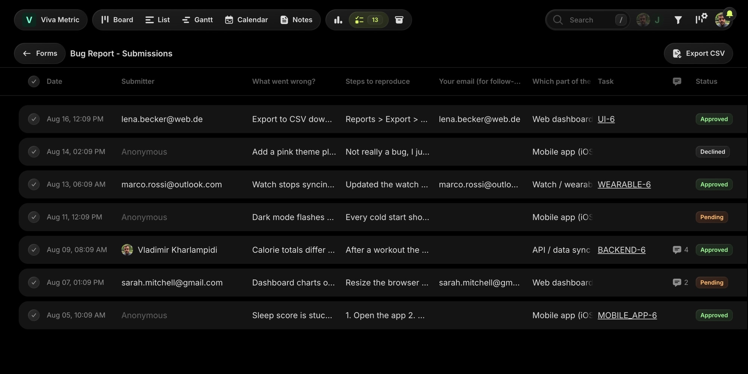Click 'Reports > Export > ...' cell
The height and width of the screenshot is (374, 748).
[386, 119]
